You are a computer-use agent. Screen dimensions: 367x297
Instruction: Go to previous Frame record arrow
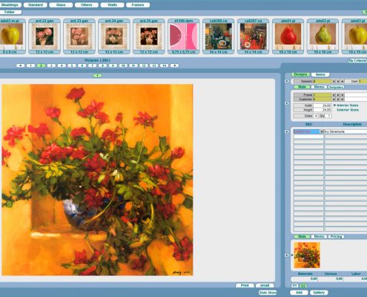pyautogui.click(x=334, y=95)
